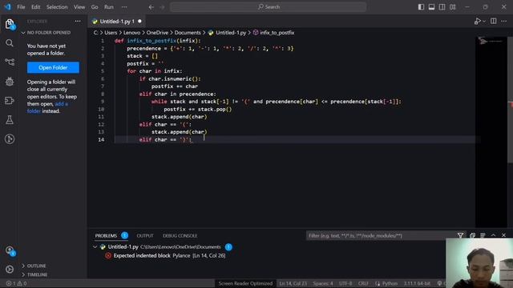Click the Open Folder button
The image size is (513, 288).
point(53,67)
